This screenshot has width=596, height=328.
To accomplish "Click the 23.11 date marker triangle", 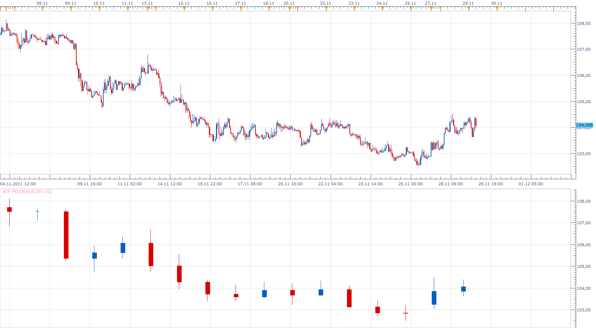I will coord(354,9).
